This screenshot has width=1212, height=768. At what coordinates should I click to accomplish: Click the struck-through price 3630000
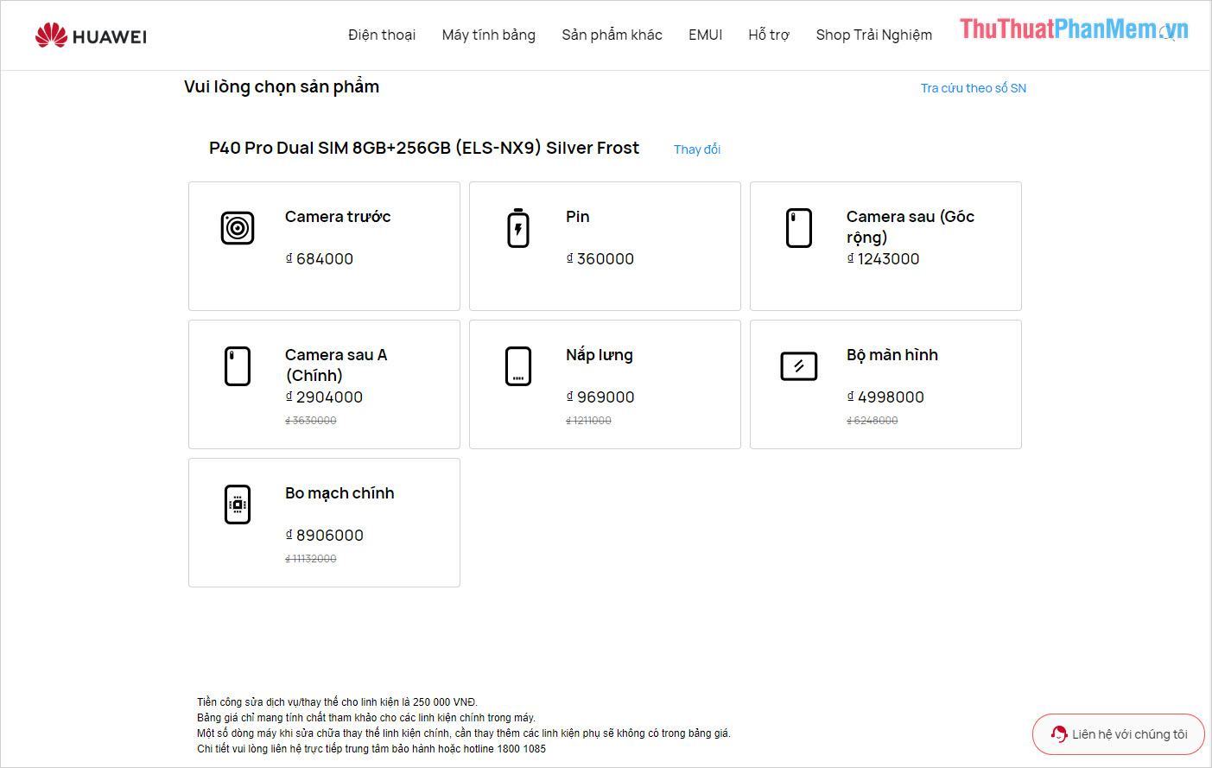pos(311,421)
